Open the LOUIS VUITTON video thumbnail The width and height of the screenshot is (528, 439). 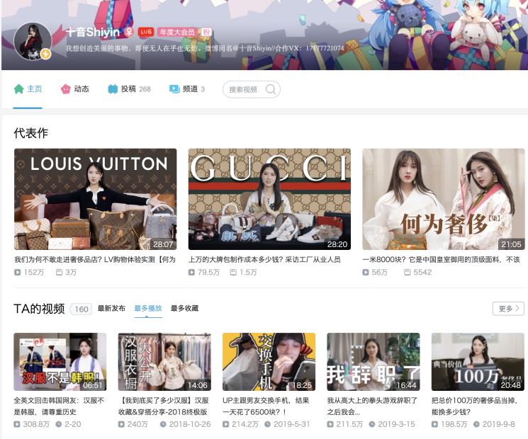coord(95,199)
